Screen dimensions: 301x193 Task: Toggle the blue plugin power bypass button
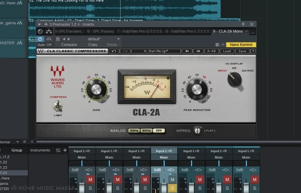[x=40, y=39]
